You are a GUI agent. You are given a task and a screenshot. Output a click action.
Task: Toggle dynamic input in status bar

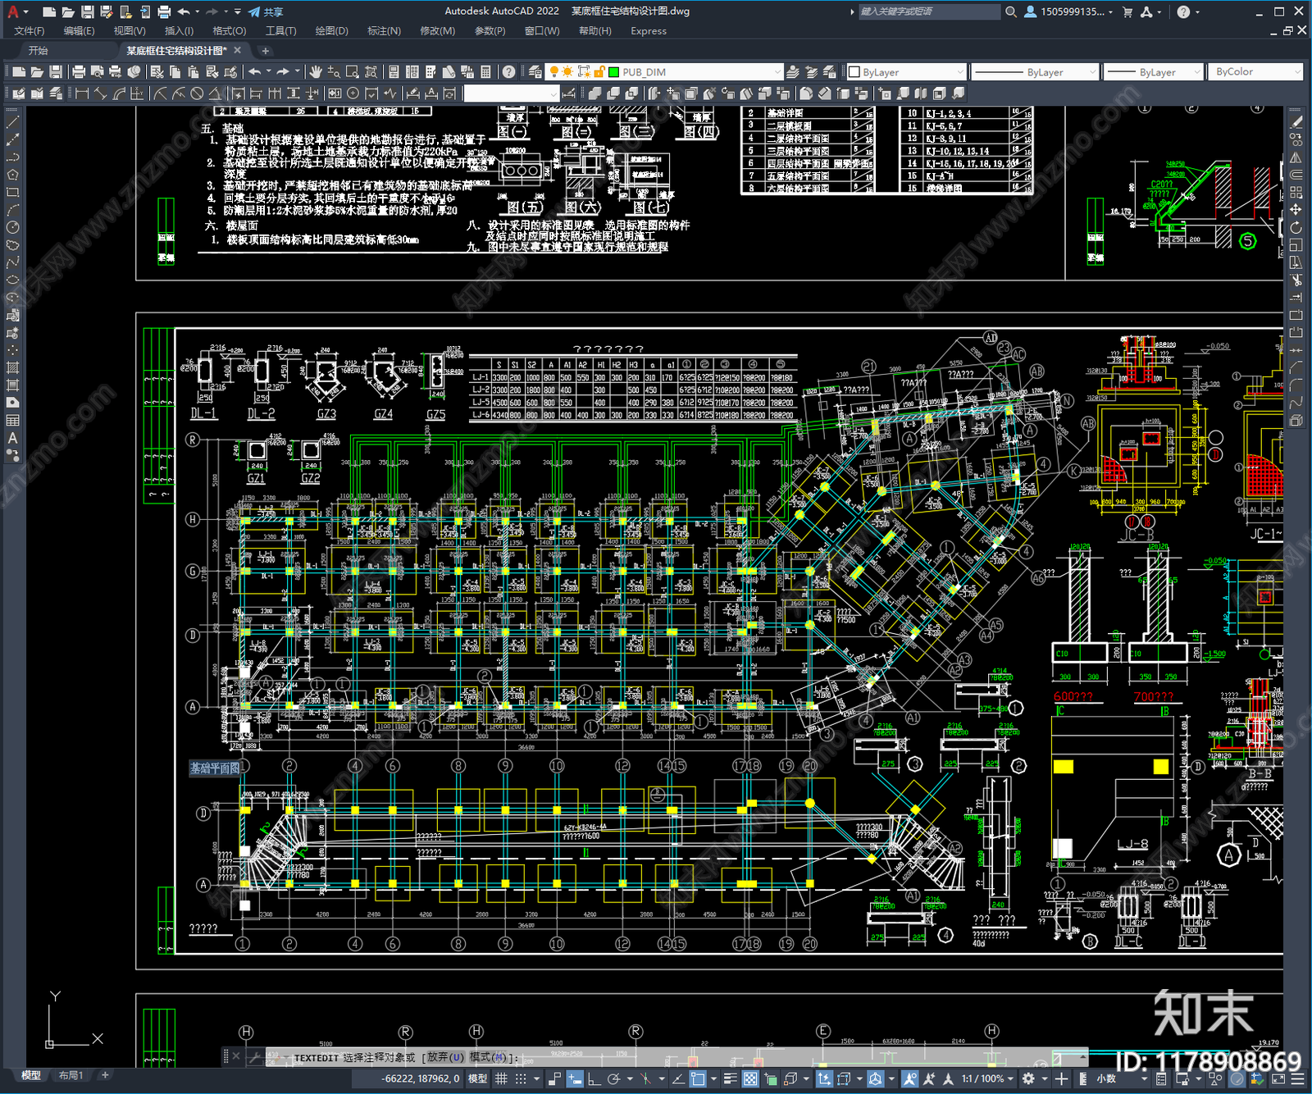pyautogui.click(x=575, y=1078)
